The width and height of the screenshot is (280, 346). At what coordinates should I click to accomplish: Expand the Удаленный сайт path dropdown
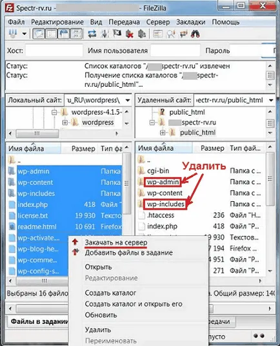(271, 100)
